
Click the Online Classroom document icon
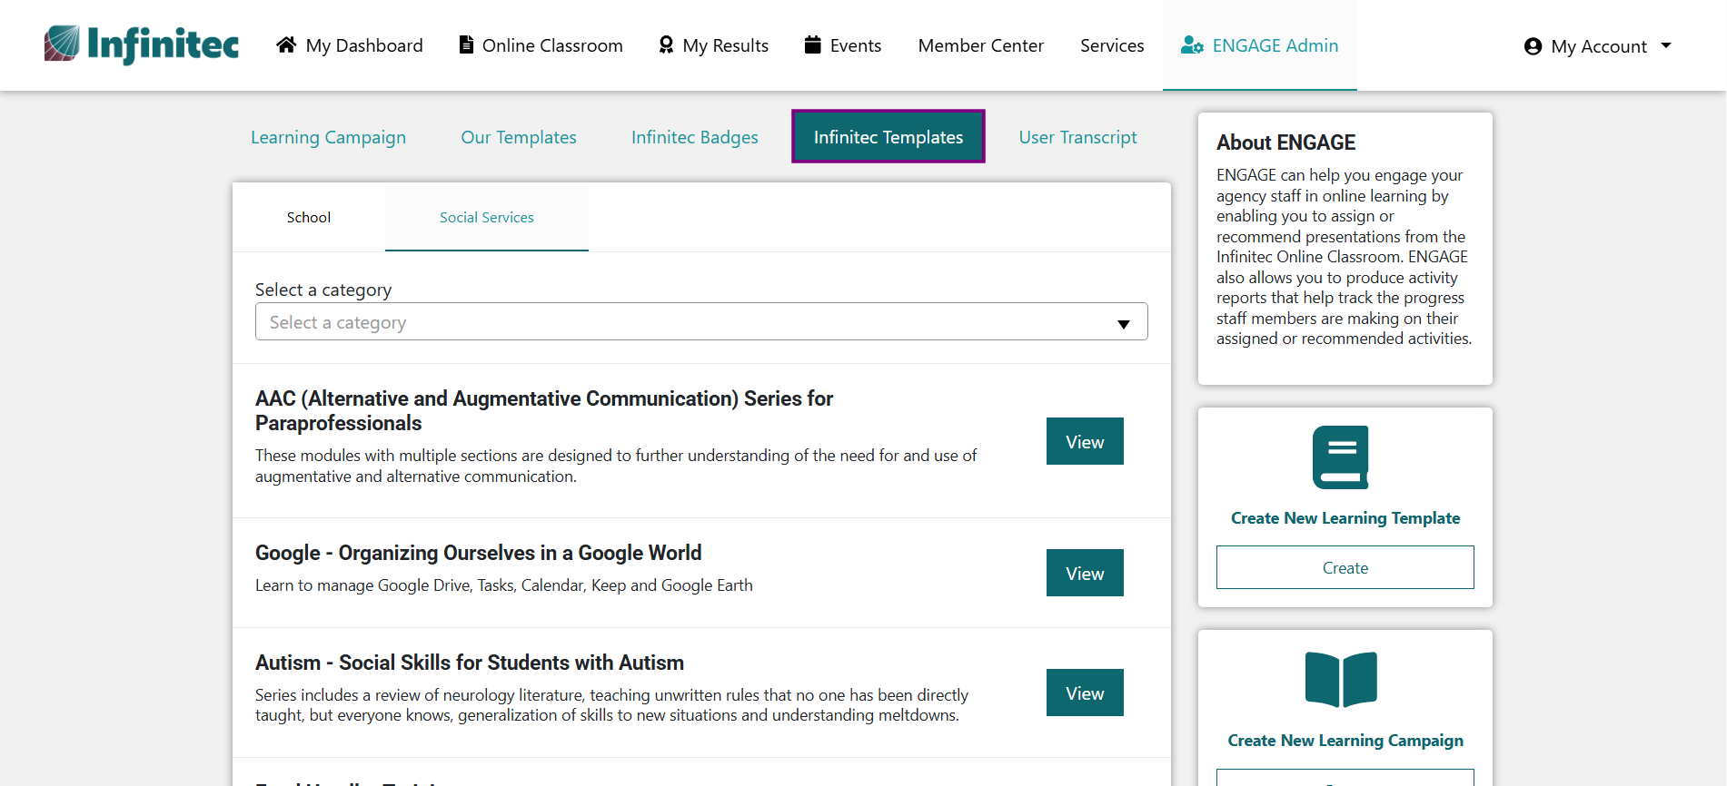click(x=466, y=44)
